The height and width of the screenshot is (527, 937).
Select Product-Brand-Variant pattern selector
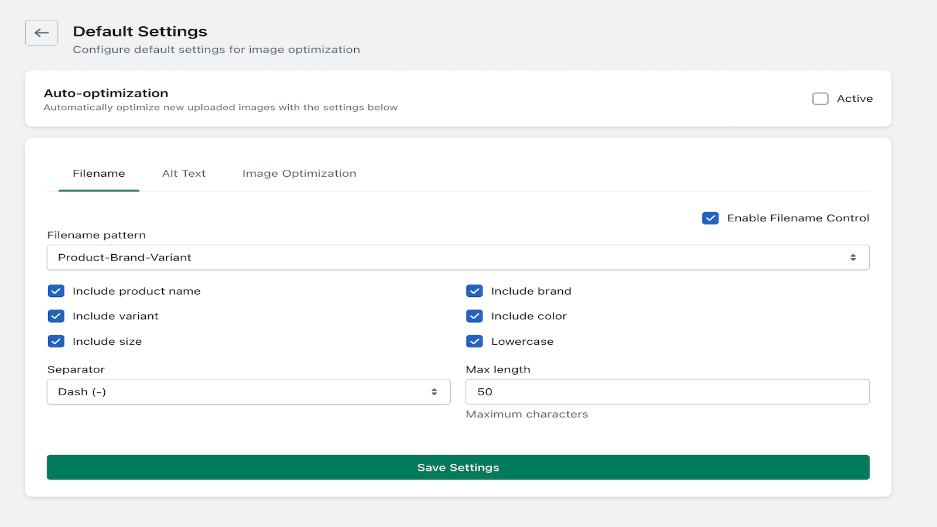pyautogui.click(x=458, y=257)
